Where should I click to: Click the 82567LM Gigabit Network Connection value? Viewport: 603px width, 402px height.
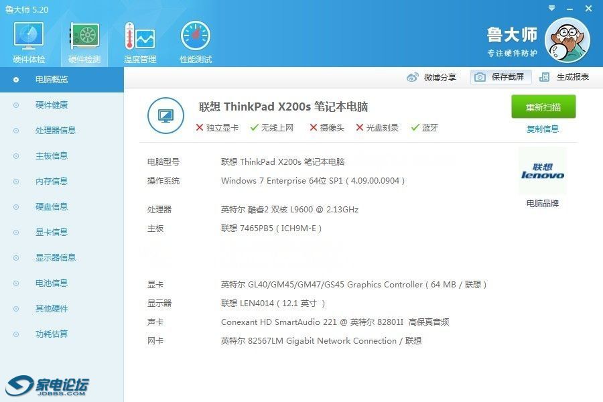click(321, 341)
